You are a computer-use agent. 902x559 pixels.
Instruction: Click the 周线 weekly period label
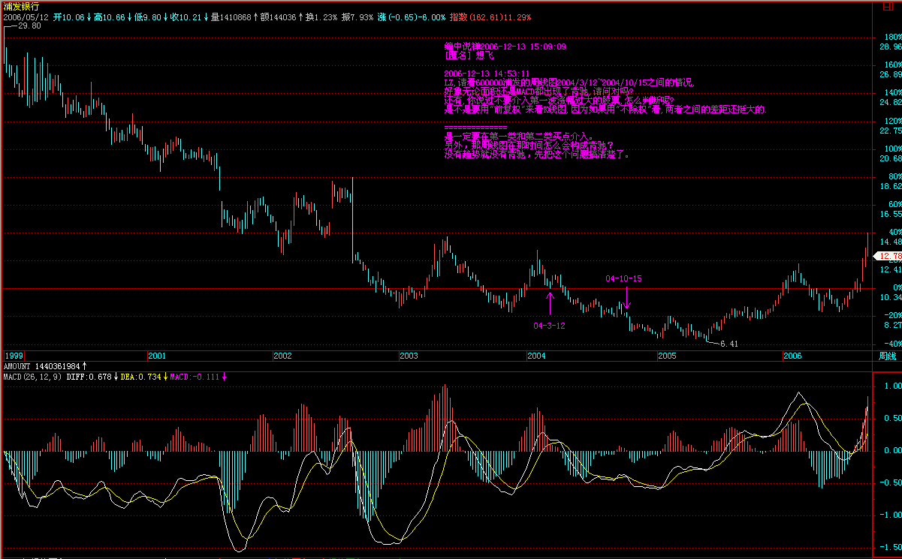tap(887, 355)
